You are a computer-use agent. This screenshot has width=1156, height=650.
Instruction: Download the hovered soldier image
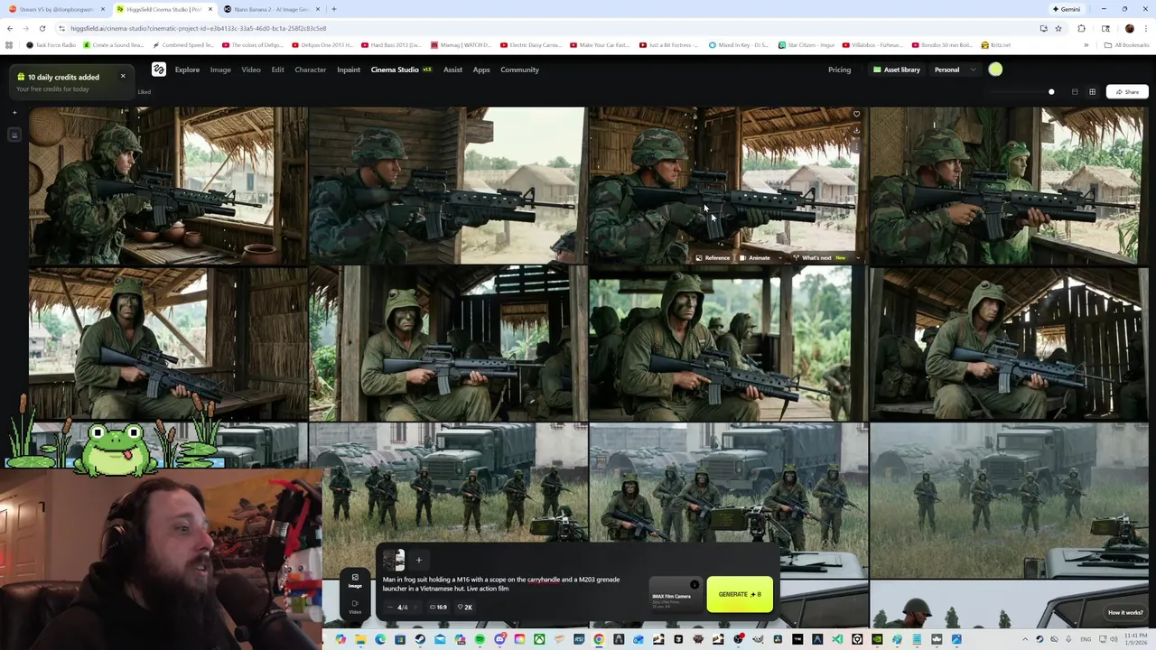(856, 130)
